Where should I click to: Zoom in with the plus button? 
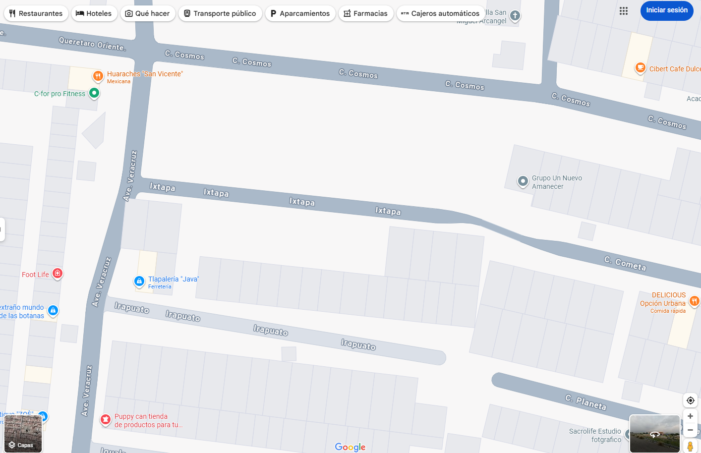690,416
